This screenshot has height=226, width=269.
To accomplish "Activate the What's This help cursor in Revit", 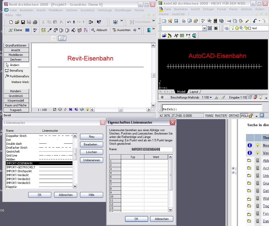I will [x=99, y=22].
